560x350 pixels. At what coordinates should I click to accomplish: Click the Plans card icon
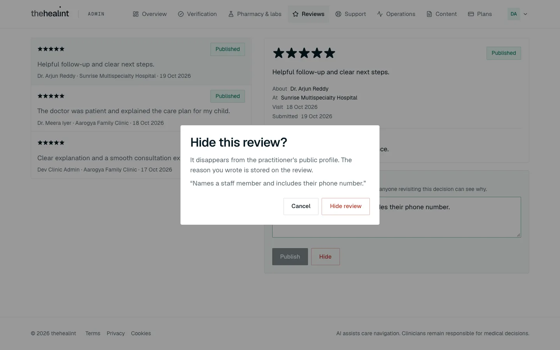coord(471,14)
